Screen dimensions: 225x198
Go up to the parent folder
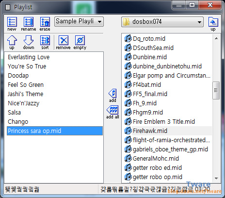tap(213, 24)
